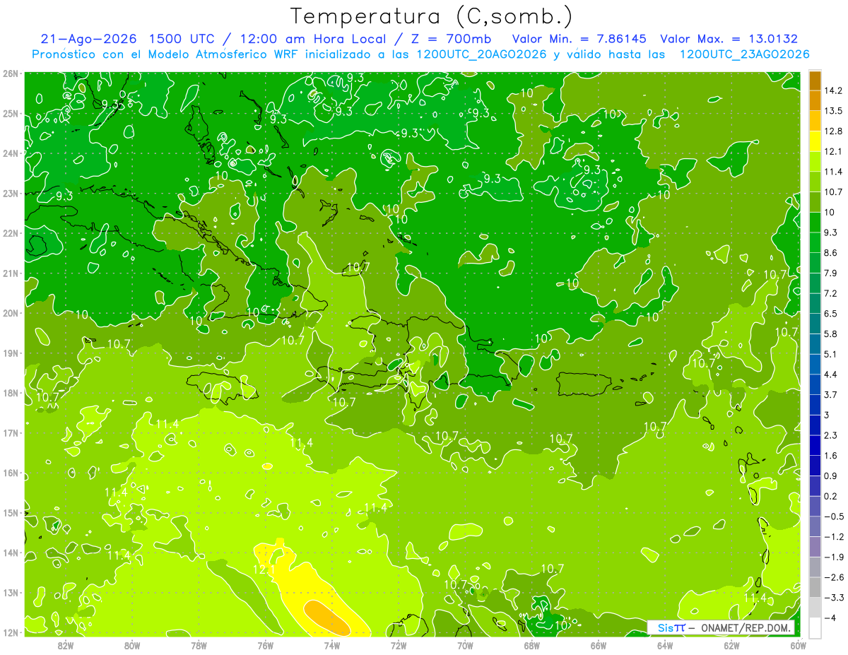The height and width of the screenshot is (655, 848).
Task: Click the "14.2" color scale label
Action: click(832, 90)
